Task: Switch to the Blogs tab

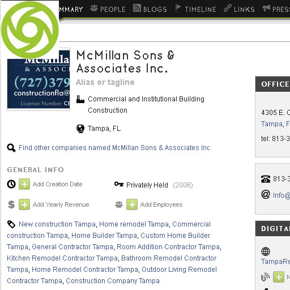Action: [x=150, y=9]
